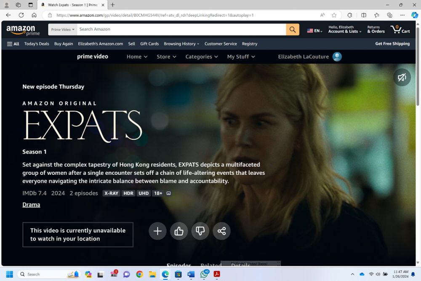Open Edge collections icon
Viewport: 421px width, 281px height.
point(389,15)
